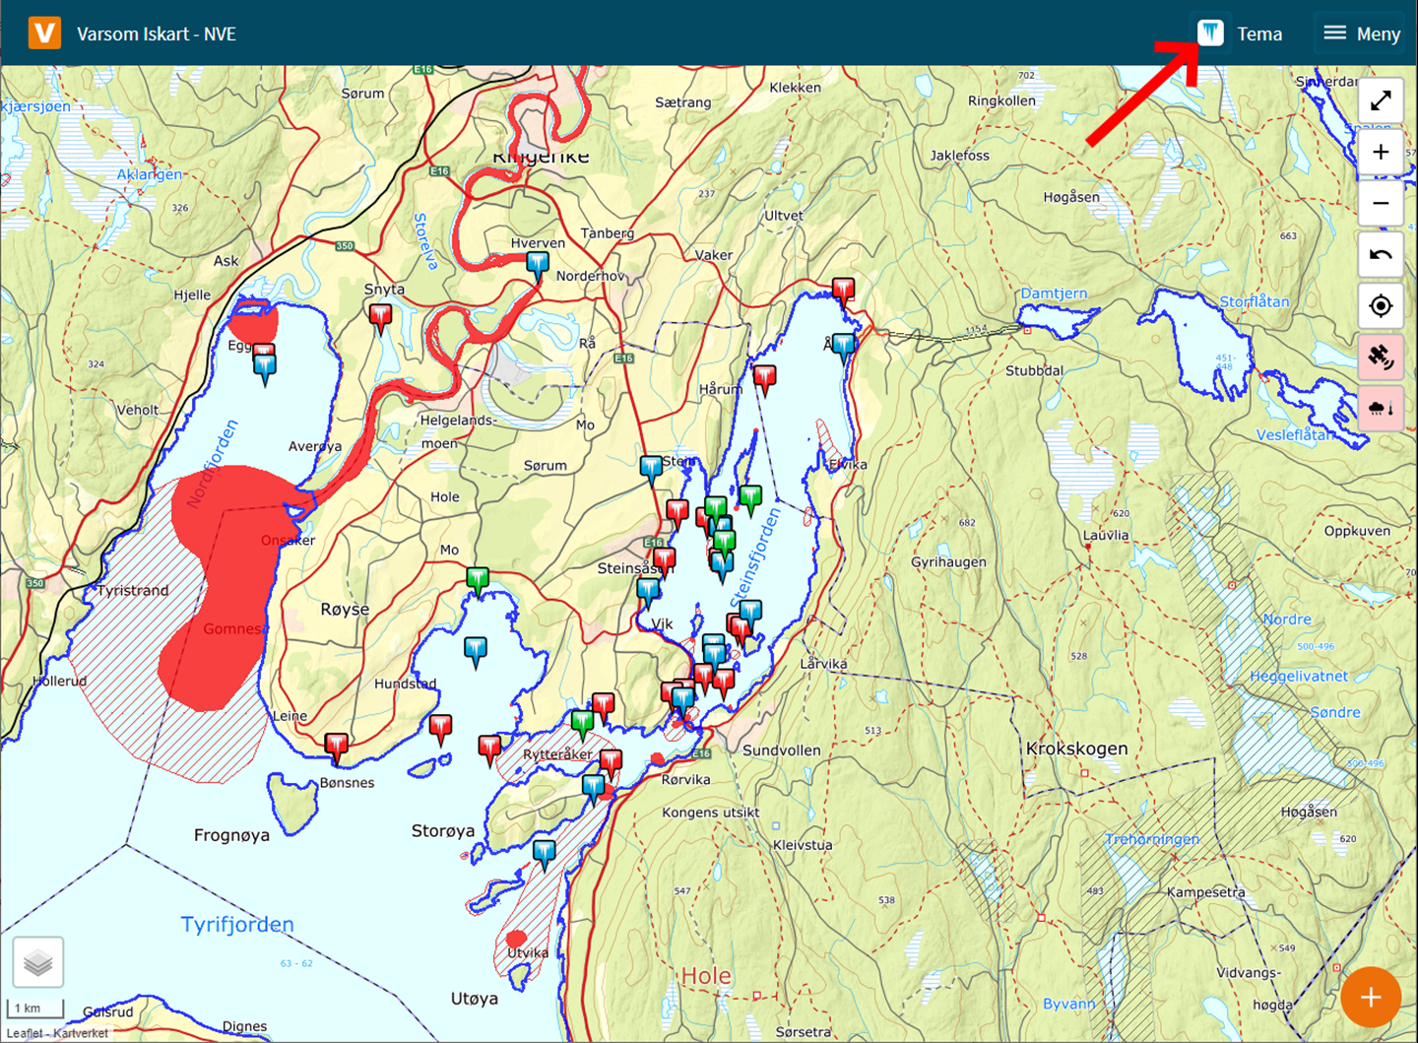Image resolution: width=1418 pixels, height=1043 pixels.
Task: Zoom in on the map
Action: pyautogui.click(x=1381, y=153)
